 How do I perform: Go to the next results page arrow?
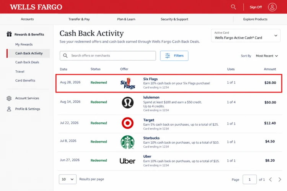click(x=280, y=180)
